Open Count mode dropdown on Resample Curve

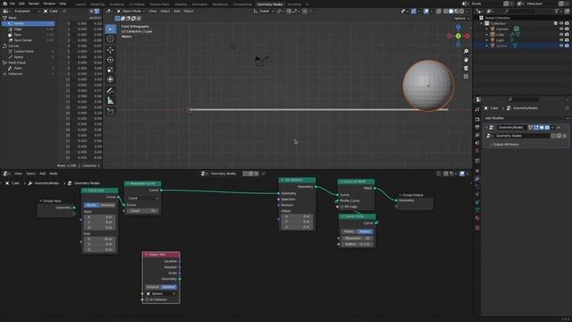pyautogui.click(x=143, y=199)
